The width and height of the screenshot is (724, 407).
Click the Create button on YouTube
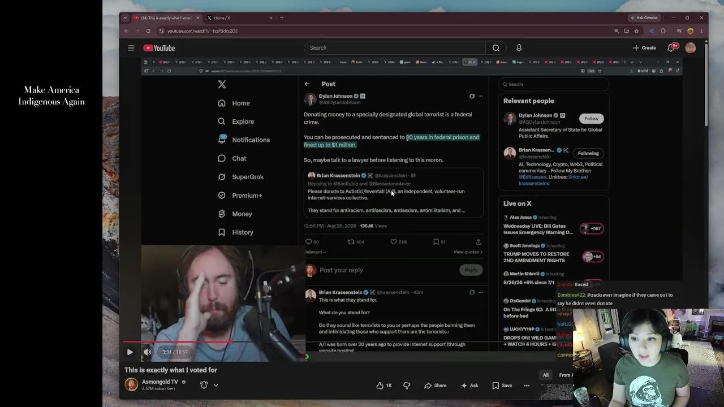[x=645, y=48]
